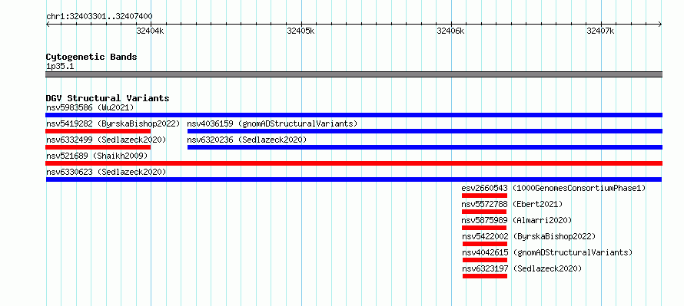This screenshot has height=306, width=684.
Task: Click the nsv5983586 (Wu2021) variant label
Action: pos(90,107)
